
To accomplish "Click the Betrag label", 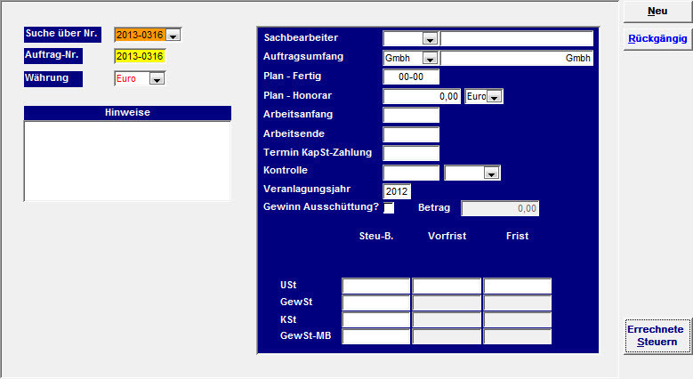I will [434, 208].
